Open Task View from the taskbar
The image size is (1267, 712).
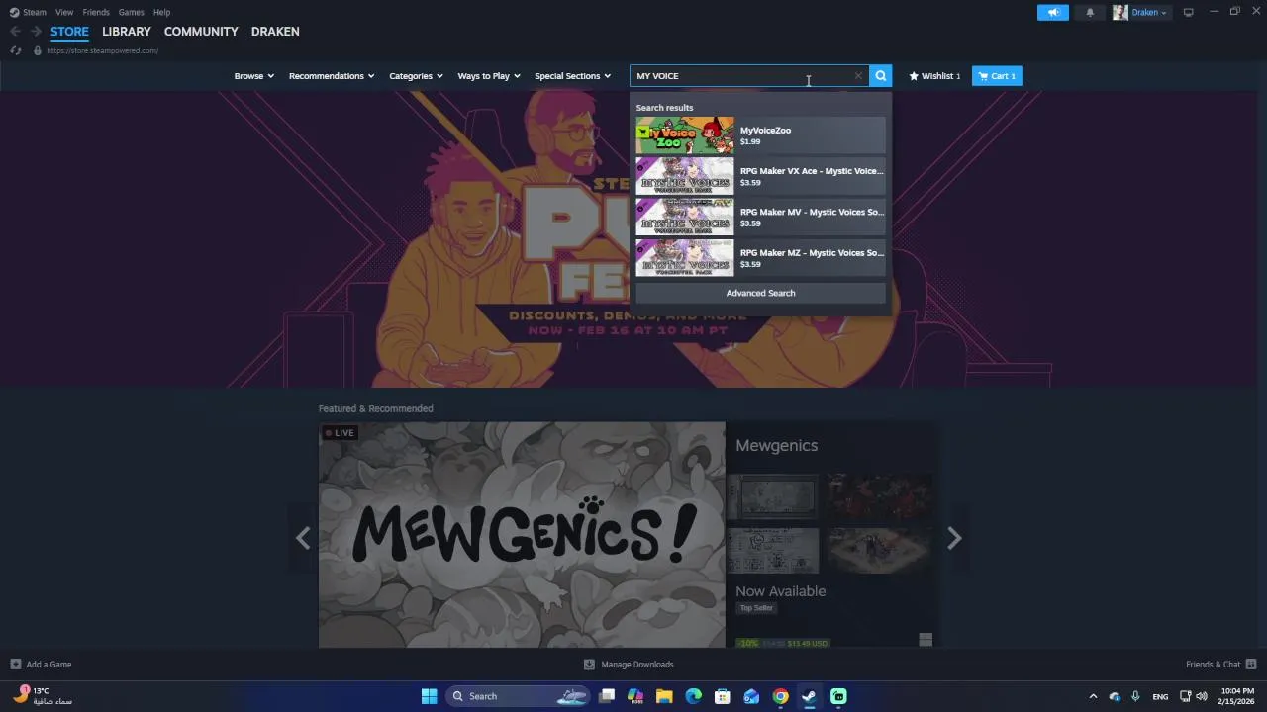pyautogui.click(x=607, y=696)
